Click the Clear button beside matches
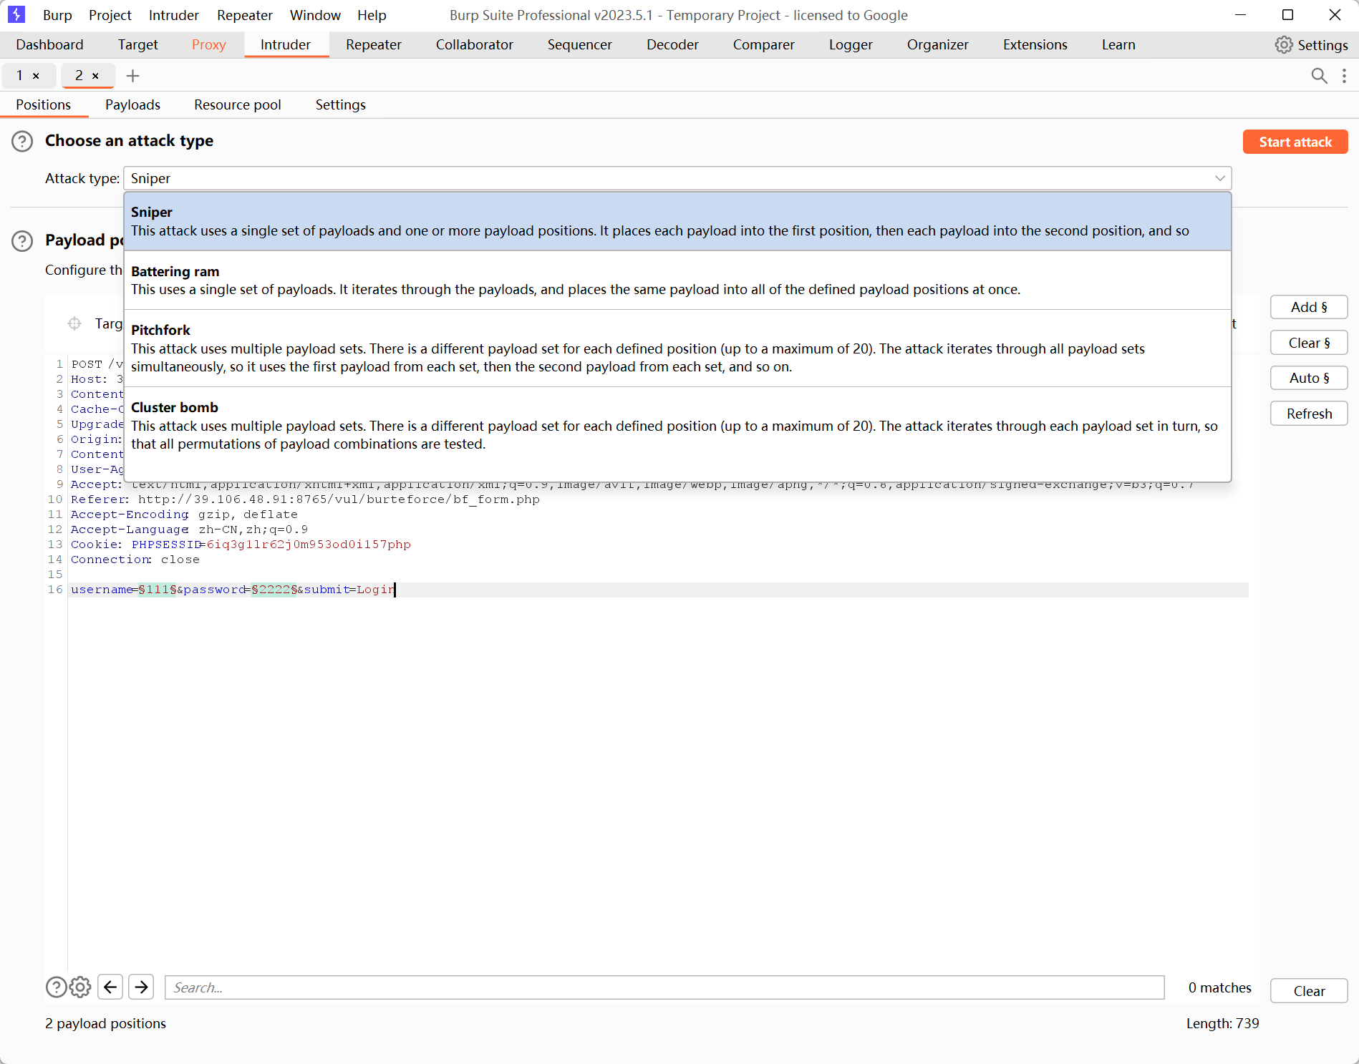 click(1309, 991)
